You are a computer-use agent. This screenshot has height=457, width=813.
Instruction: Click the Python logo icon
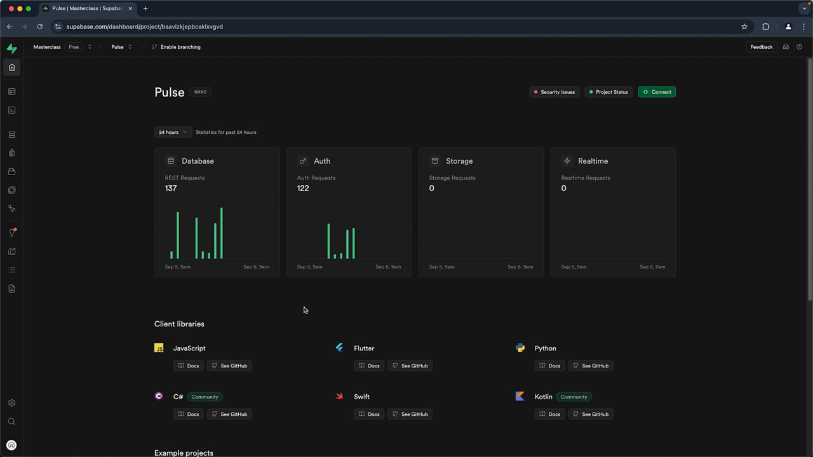click(520, 348)
